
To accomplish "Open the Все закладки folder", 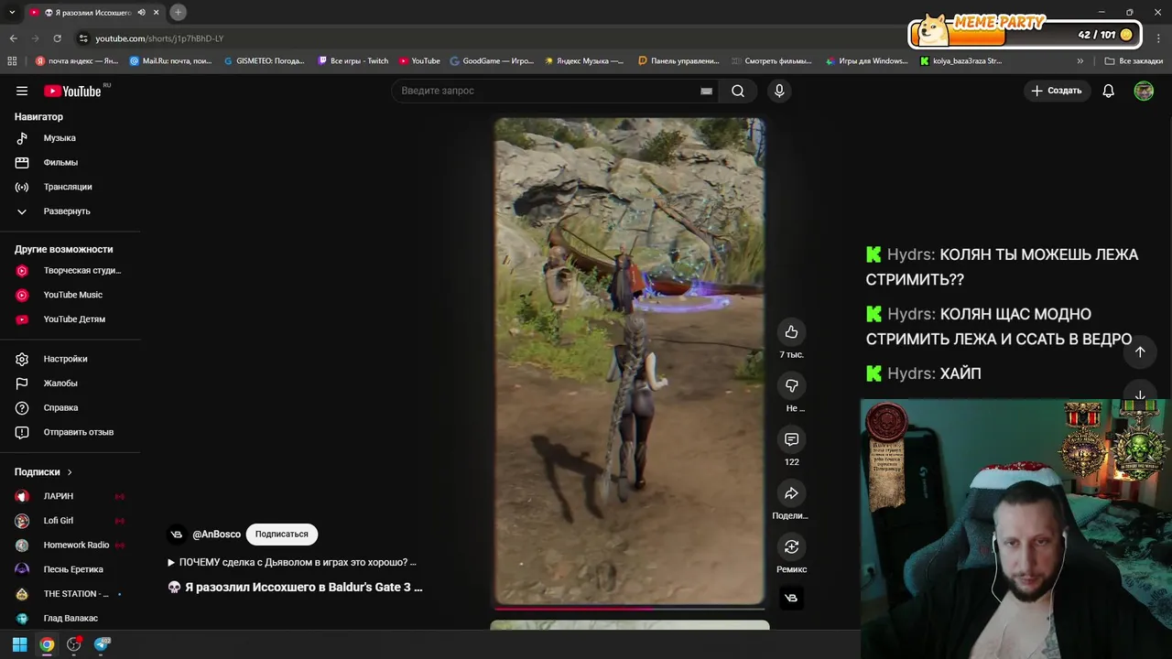I will (x=1134, y=61).
